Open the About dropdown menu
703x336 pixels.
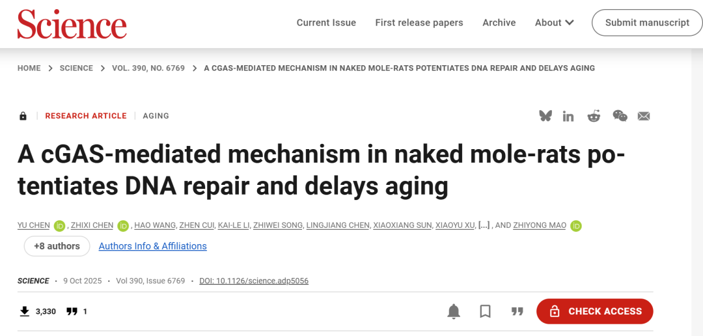pos(554,23)
